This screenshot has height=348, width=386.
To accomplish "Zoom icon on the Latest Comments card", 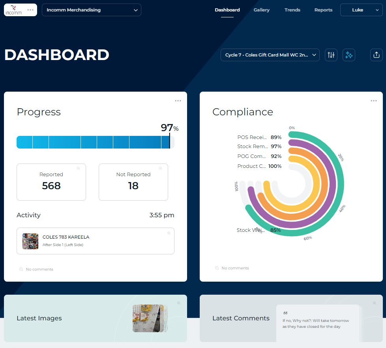I will pyautogui.click(x=375, y=303).
